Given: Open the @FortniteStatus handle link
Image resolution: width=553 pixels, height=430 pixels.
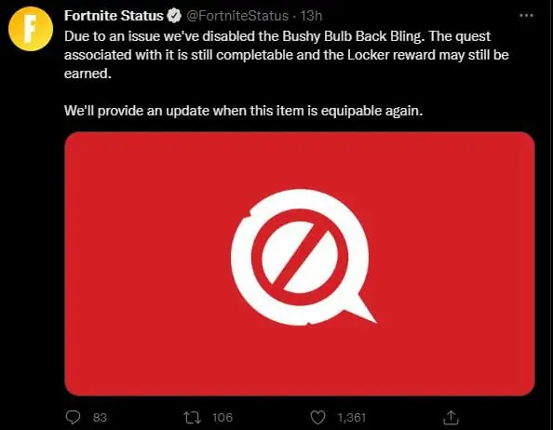Looking at the screenshot, I should [x=237, y=16].
